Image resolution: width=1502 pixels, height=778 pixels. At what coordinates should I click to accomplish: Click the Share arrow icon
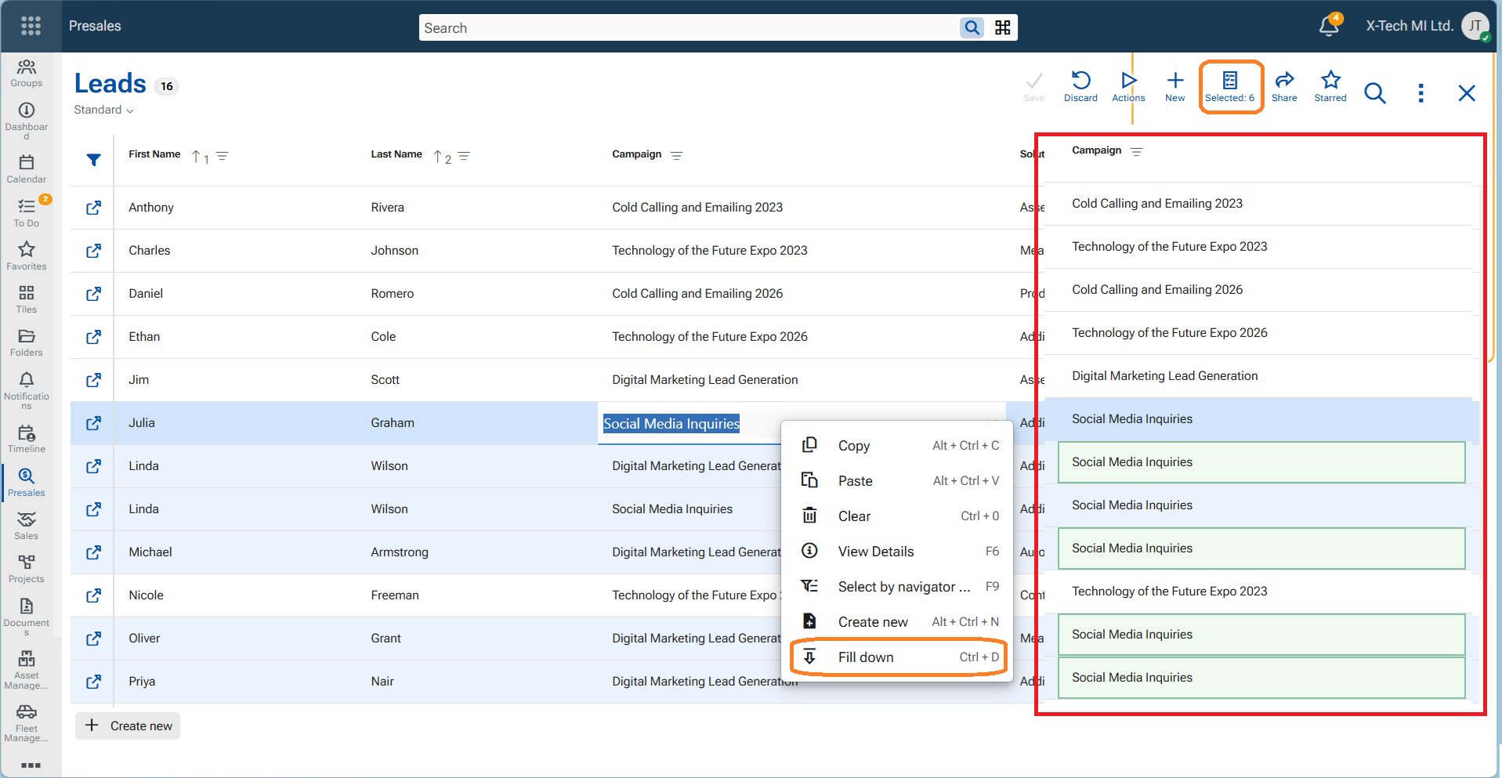(1283, 86)
